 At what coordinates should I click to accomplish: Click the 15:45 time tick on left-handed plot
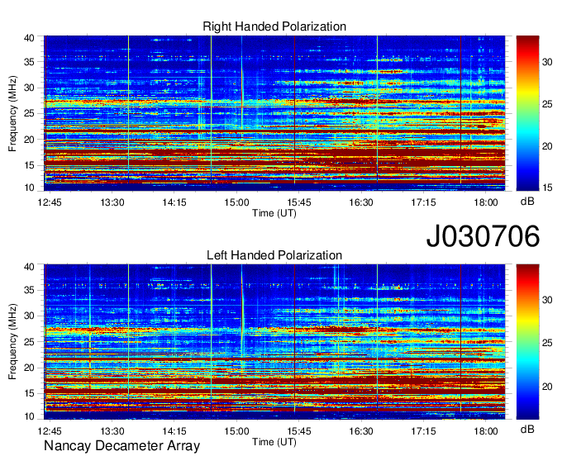click(299, 431)
